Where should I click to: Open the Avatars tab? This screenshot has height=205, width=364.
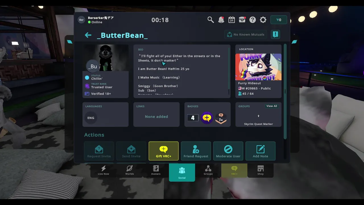156,170
